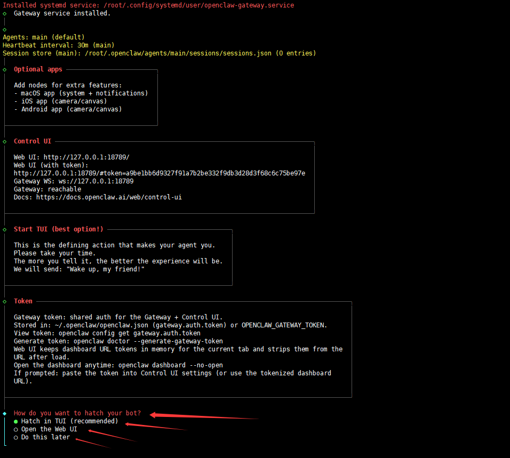Select the "Hatch in TUI (recommended)" option

click(x=69, y=421)
